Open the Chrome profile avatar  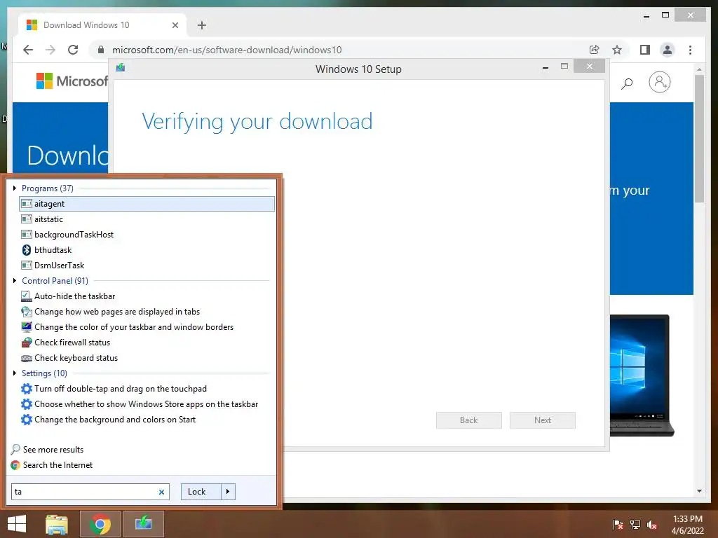point(668,50)
